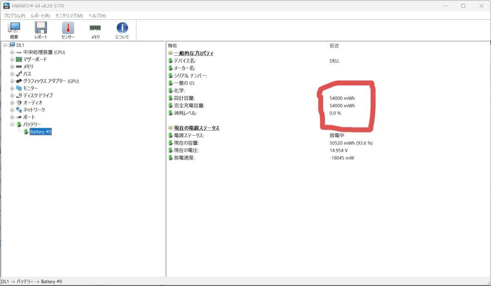The height and width of the screenshot is (286, 491).
Task: Expand the ディスク ドライブ tree node
Action: tap(12, 95)
